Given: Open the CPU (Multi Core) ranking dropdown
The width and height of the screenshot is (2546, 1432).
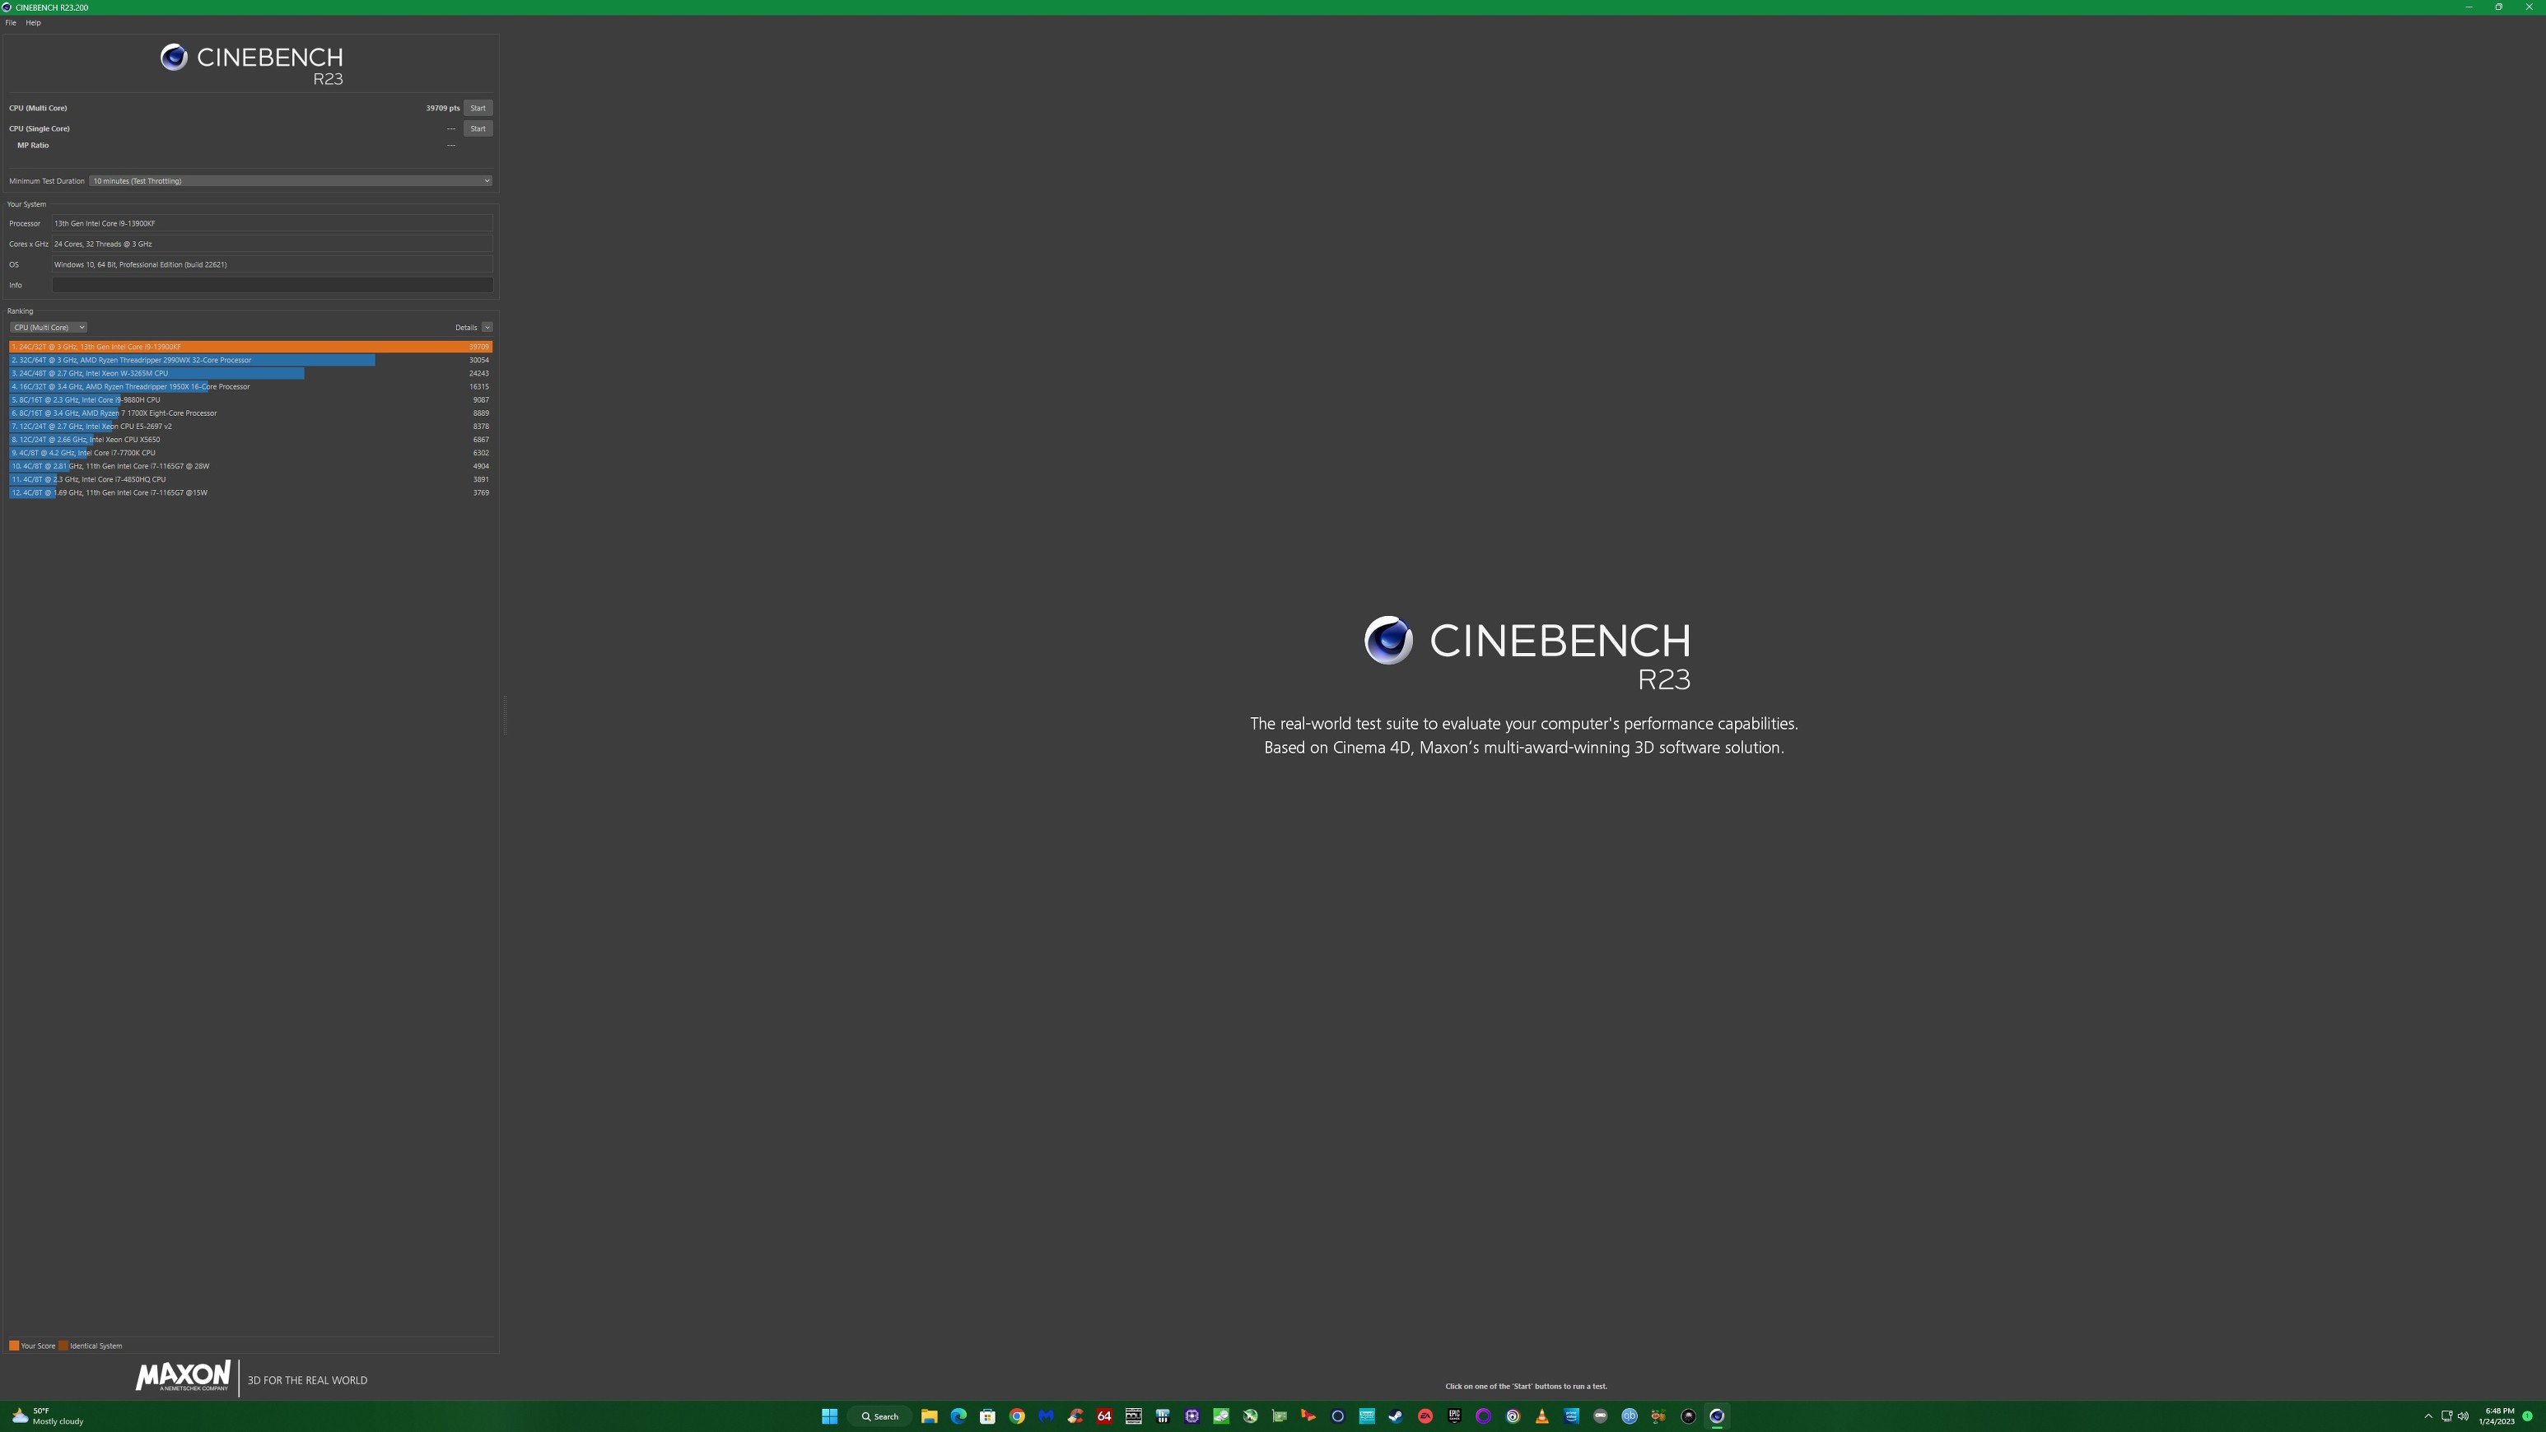Looking at the screenshot, I should point(48,327).
